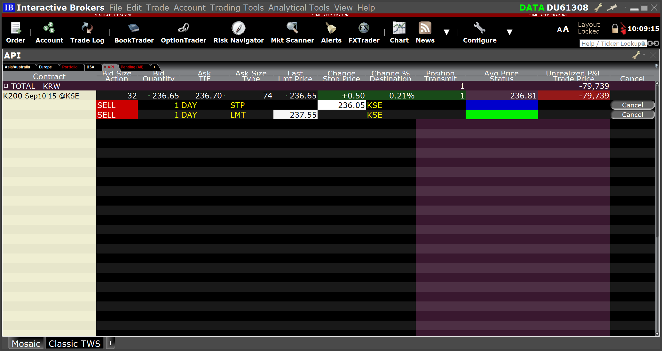Screen dimensions: 662x351
Task: Open the Trading Tools menu
Action: point(237,8)
